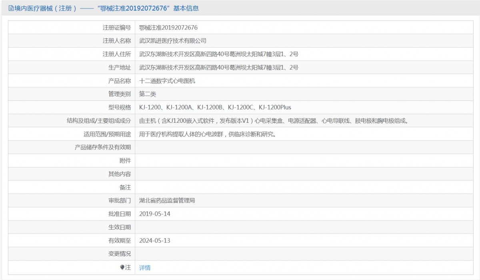The width and height of the screenshot is (480, 280).
Task: Click the 注册证编号 label
Action: 117,28
